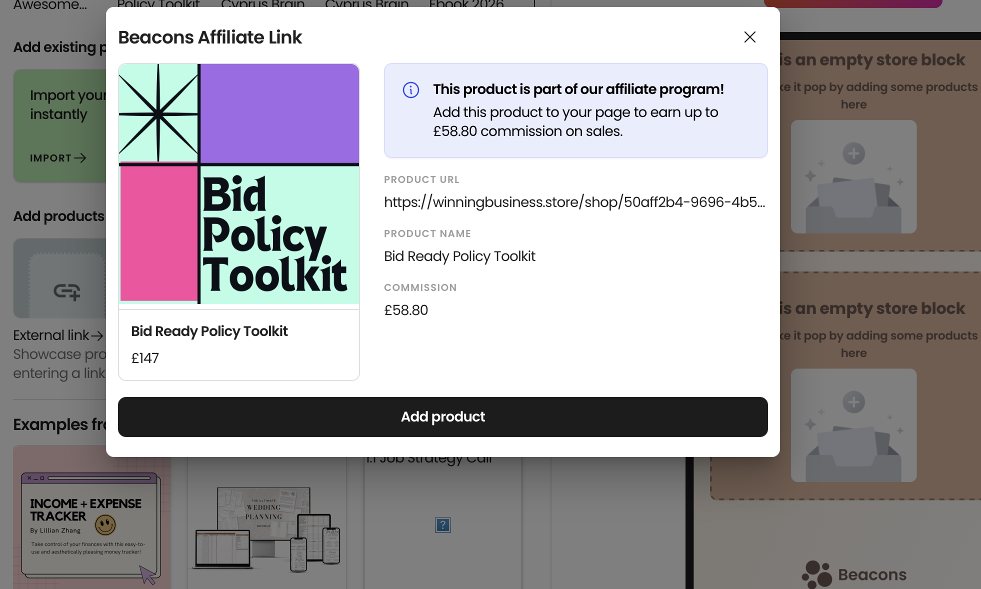Click the broken image question-mark icon
The height and width of the screenshot is (589, 981).
[442, 525]
